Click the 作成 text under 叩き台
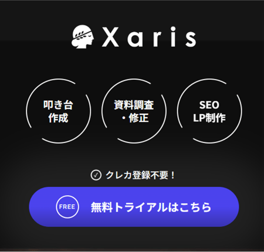 pyautogui.click(x=58, y=118)
